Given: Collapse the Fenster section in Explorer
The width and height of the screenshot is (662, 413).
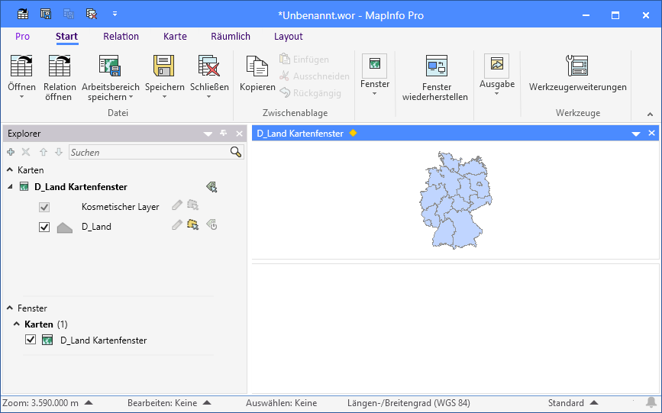Looking at the screenshot, I should click(x=10, y=308).
